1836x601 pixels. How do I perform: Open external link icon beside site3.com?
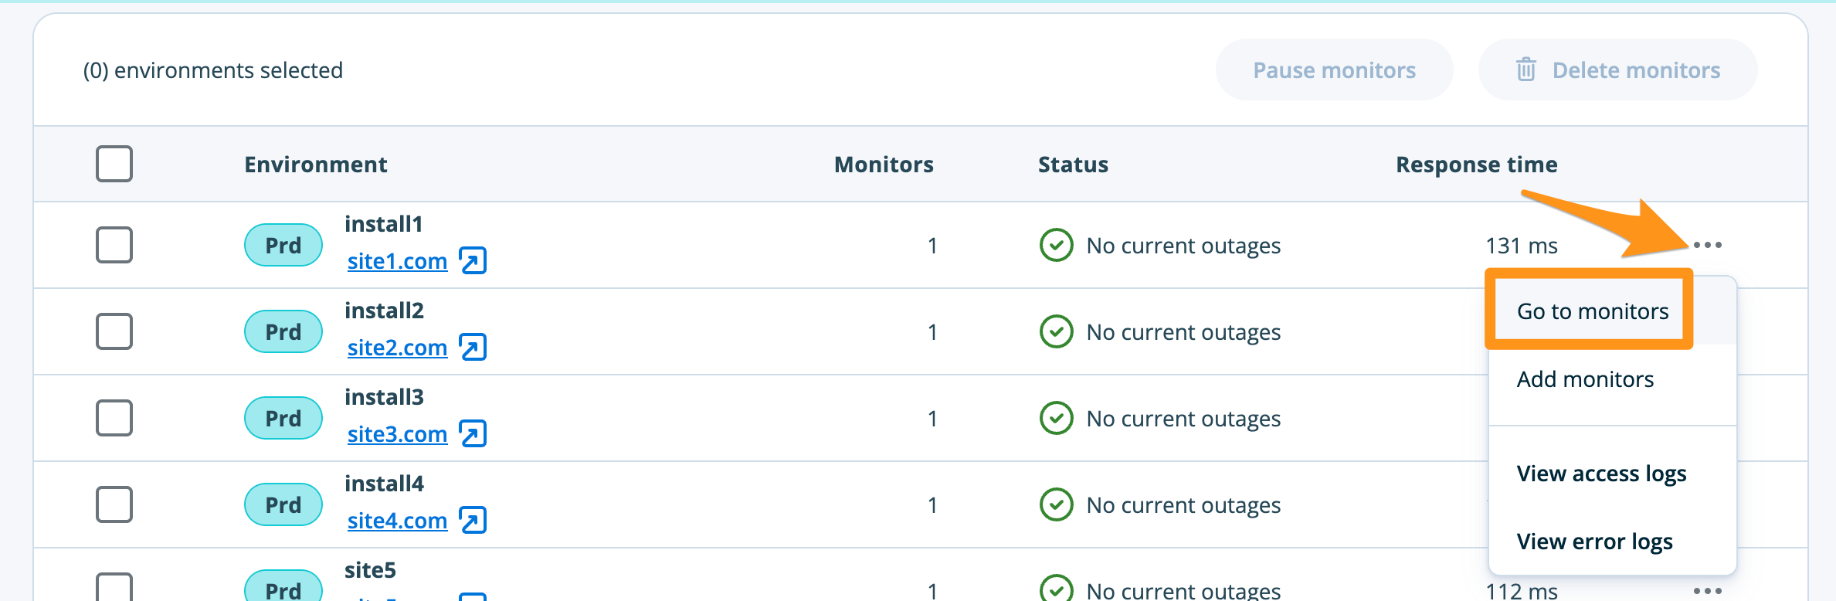coord(473,434)
